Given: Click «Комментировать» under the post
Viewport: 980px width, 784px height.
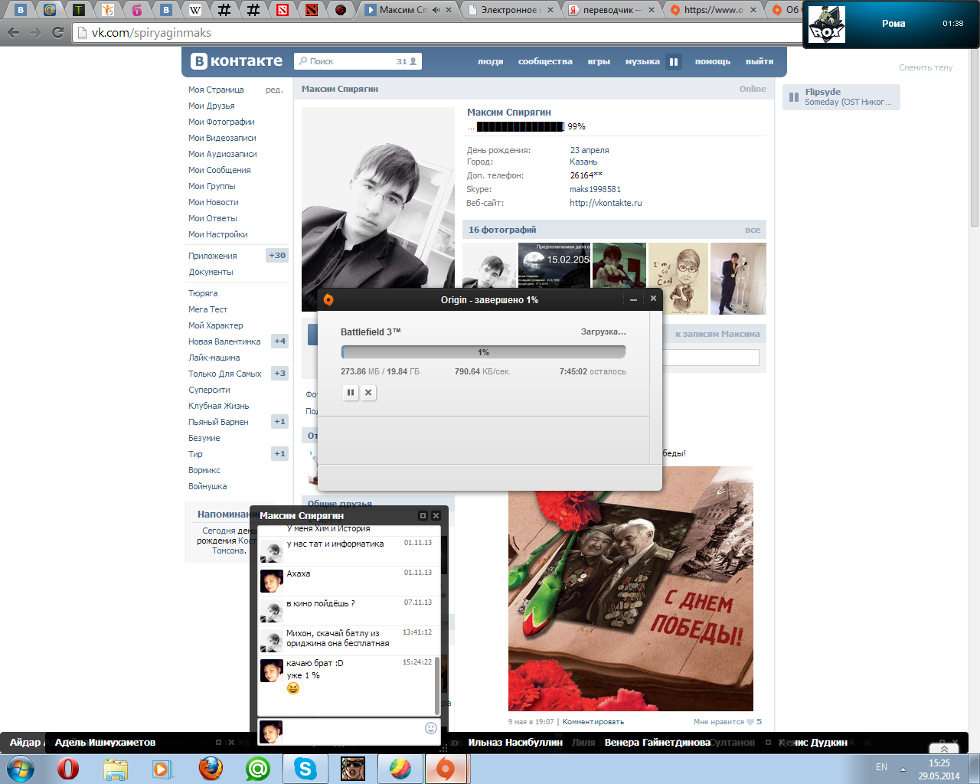Looking at the screenshot, I should coord(593,722).
